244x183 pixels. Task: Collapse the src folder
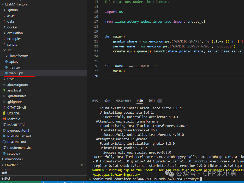(x=4, y=50)
